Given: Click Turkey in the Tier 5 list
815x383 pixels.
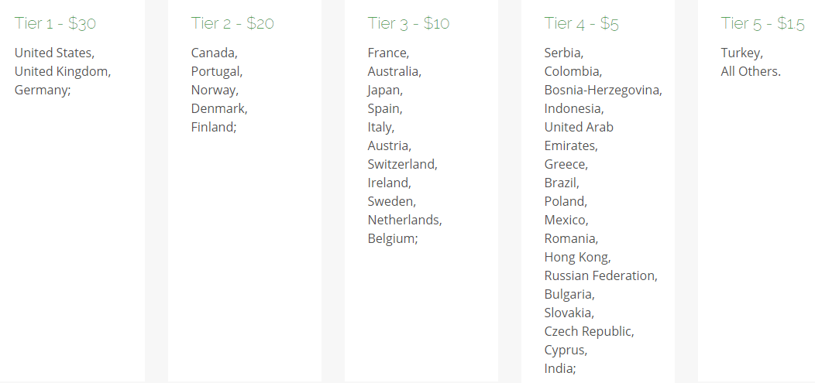Looking at the screenshot, I should coord(741,53).
